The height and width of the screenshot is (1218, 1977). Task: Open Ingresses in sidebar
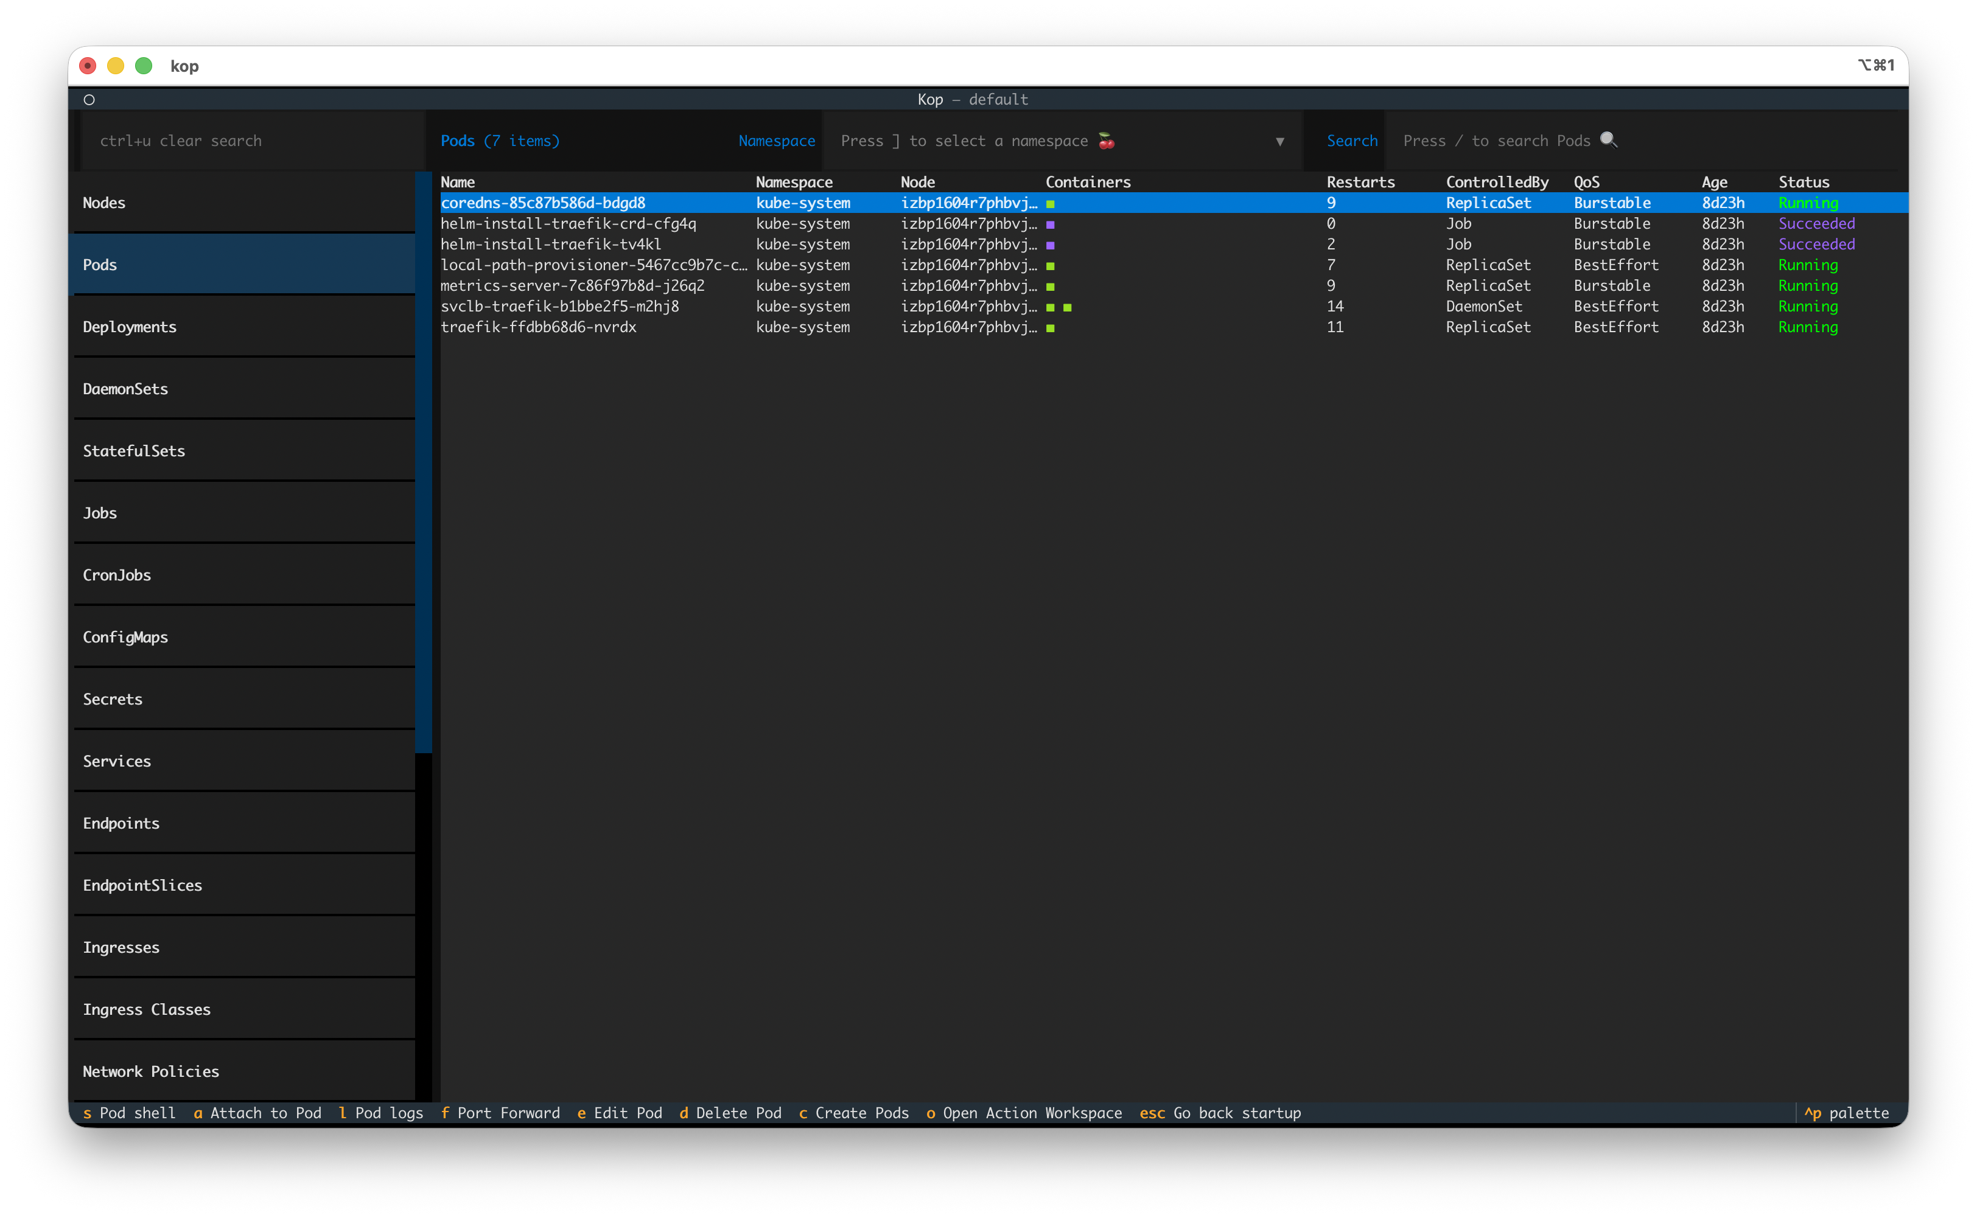[244, 947]
